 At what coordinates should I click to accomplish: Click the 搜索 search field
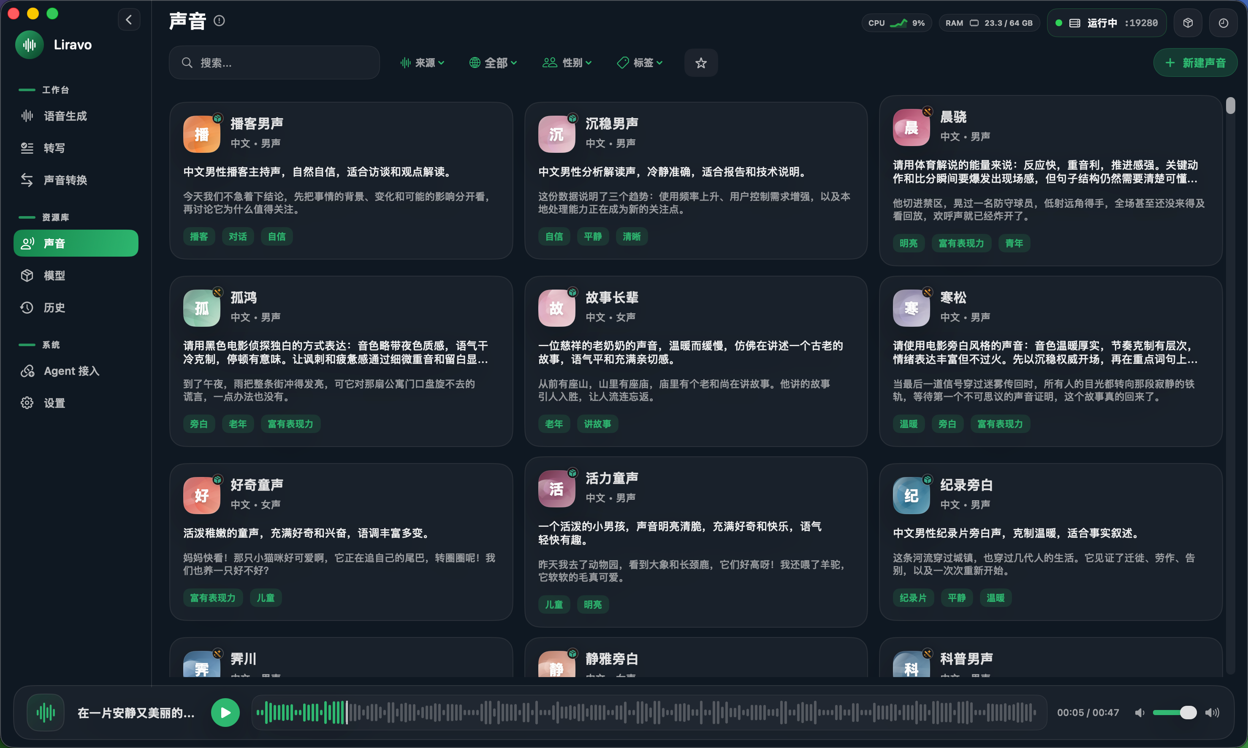pos(274,62)
